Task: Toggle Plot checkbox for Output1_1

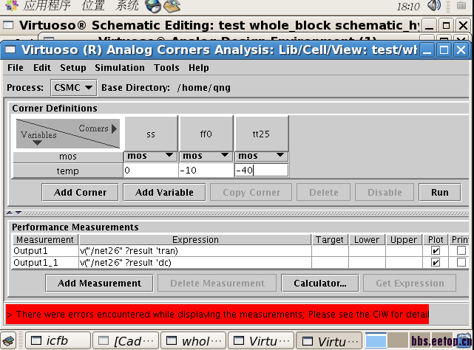Action: point(436,262)
